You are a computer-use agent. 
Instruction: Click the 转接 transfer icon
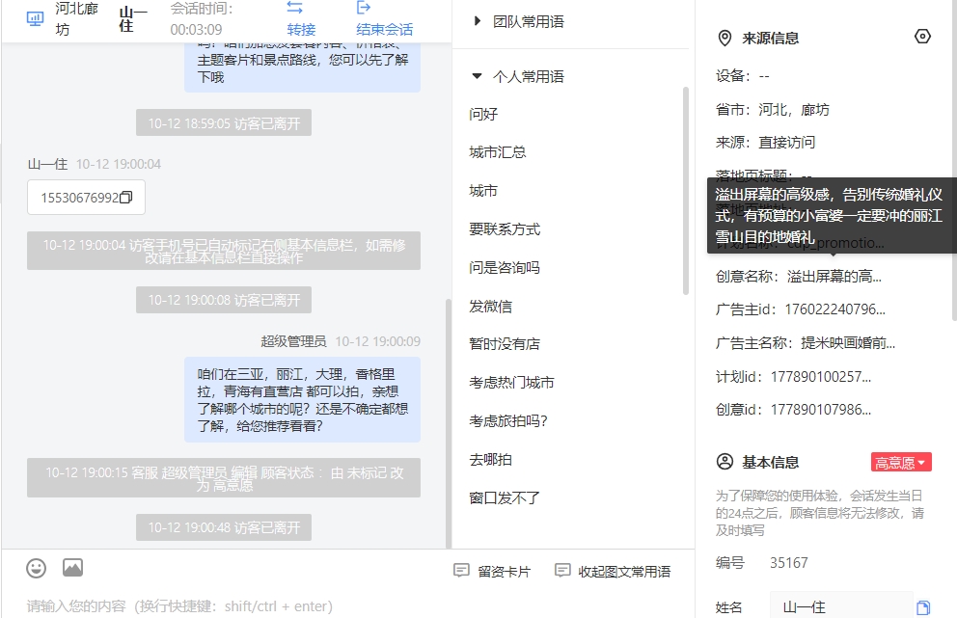pyautogui.click(x=295, y=8)
